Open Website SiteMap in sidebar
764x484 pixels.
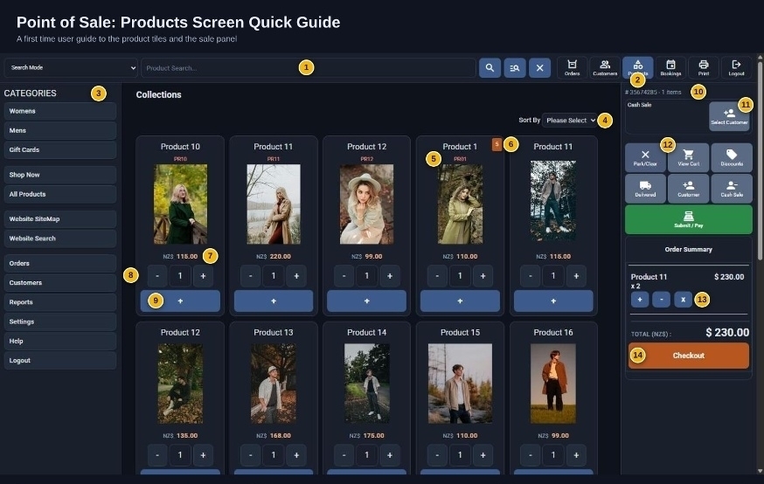(x=60, y=219)
